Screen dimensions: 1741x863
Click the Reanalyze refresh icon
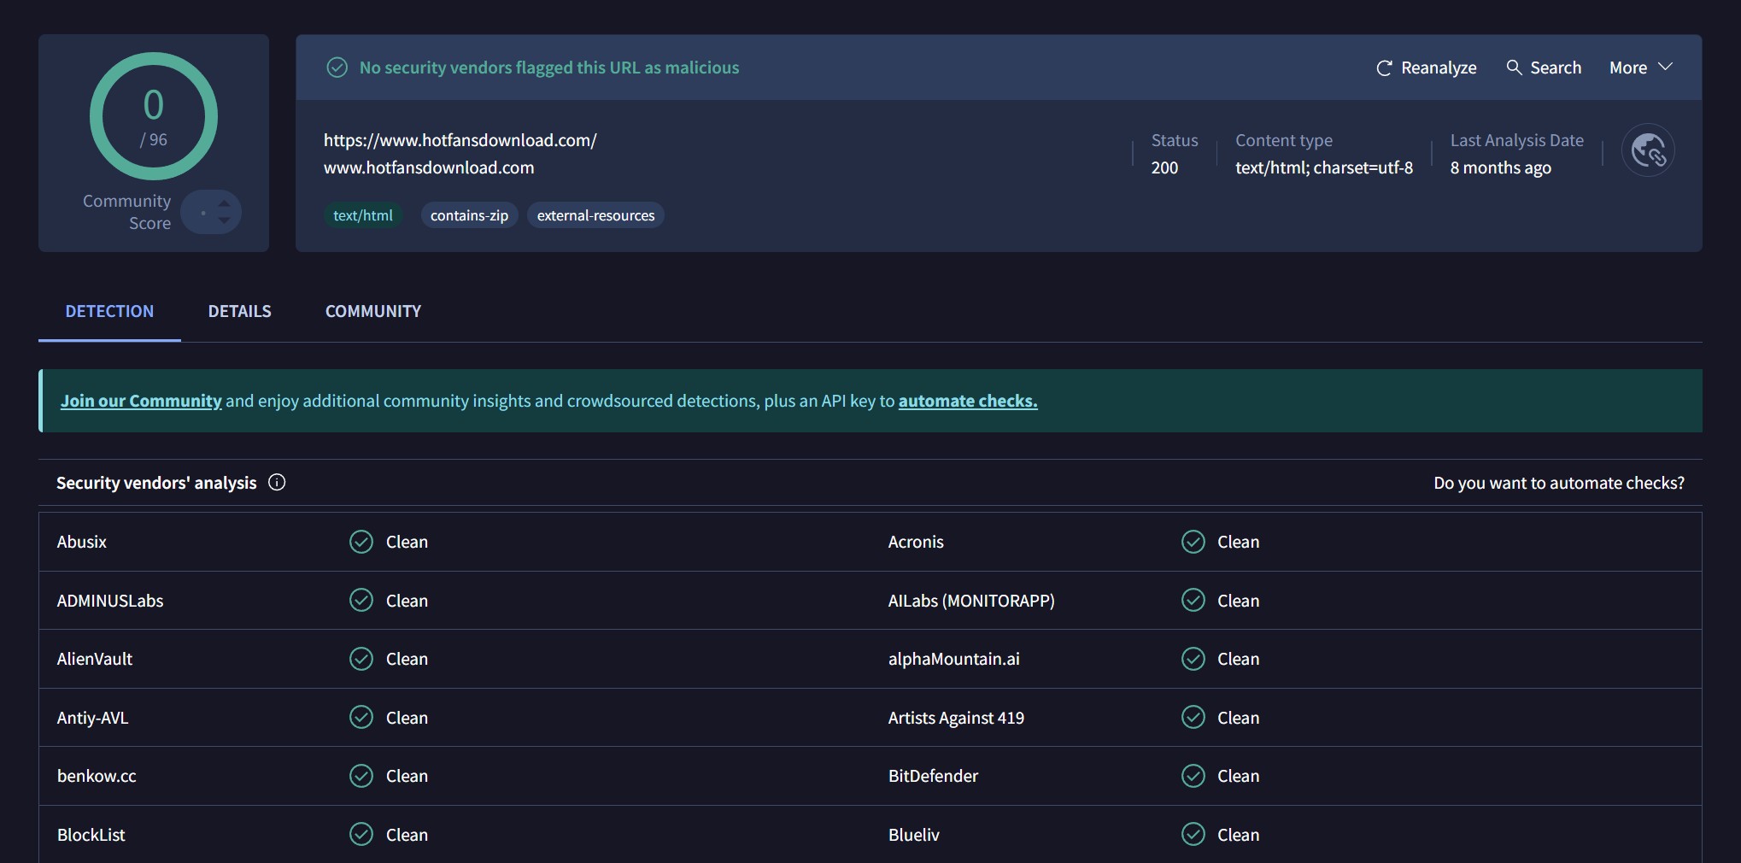pos(1384,68)
